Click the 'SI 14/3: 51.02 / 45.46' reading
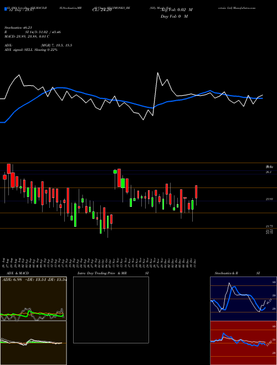Viewport: 277px width, 365px height. click(x=43, y=32)
